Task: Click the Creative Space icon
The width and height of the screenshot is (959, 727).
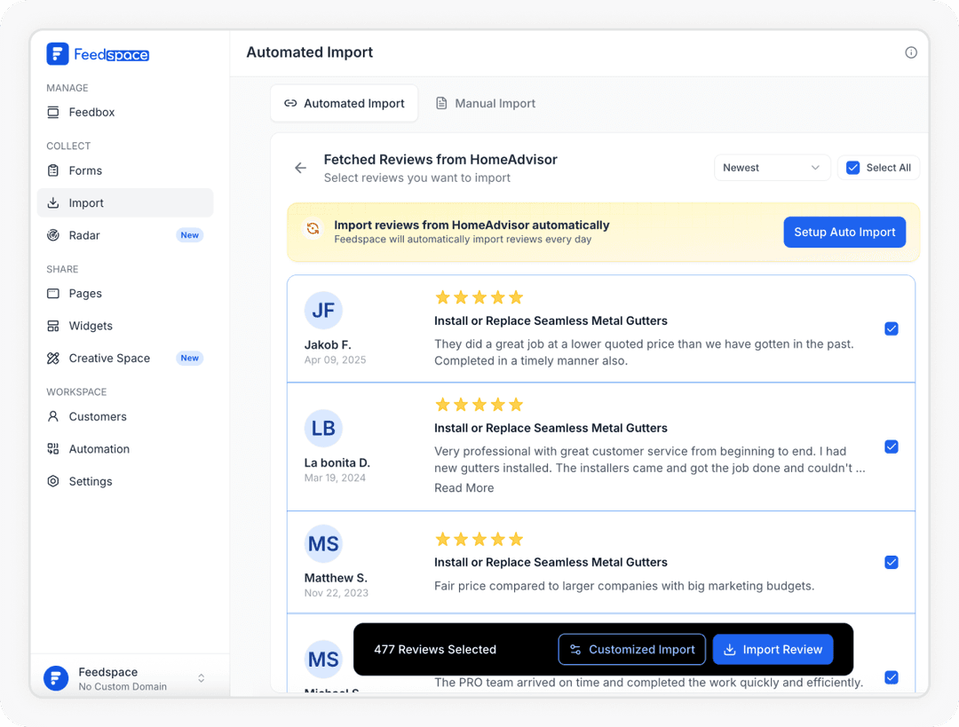Action: (53, 359)
